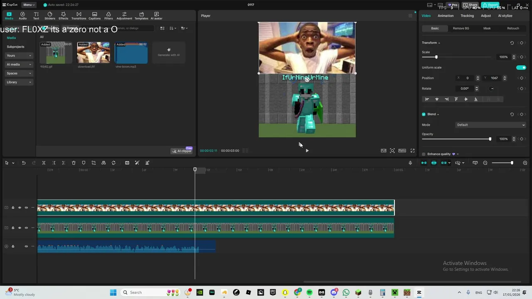Click align bottom icon in Transform
The height and width of the screenshot is (299, 532).
point(476,99)
